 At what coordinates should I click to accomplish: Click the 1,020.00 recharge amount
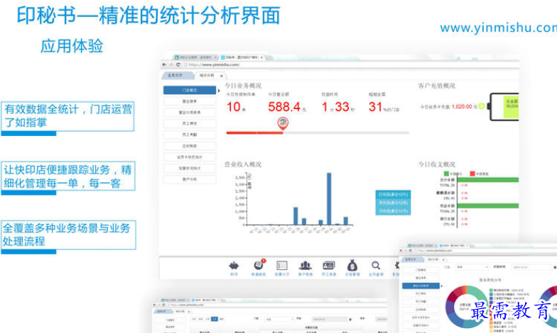[462, 106]
